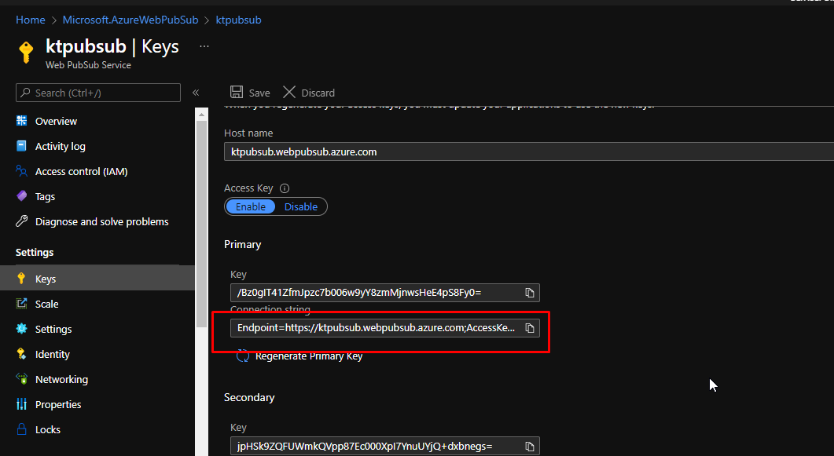Copy the Primary connection string
Image resolution: width=834 pixels, height=456 pixels.
click(530, 327)
